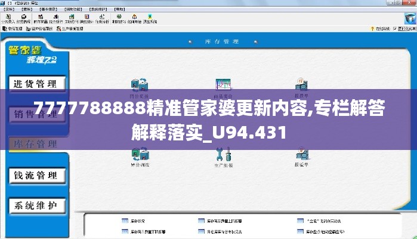Open the 库存商品数量上限报警 report link
The width and height of the screenshot is (417, 239).
pyautogui.click(x=220, y=221)
